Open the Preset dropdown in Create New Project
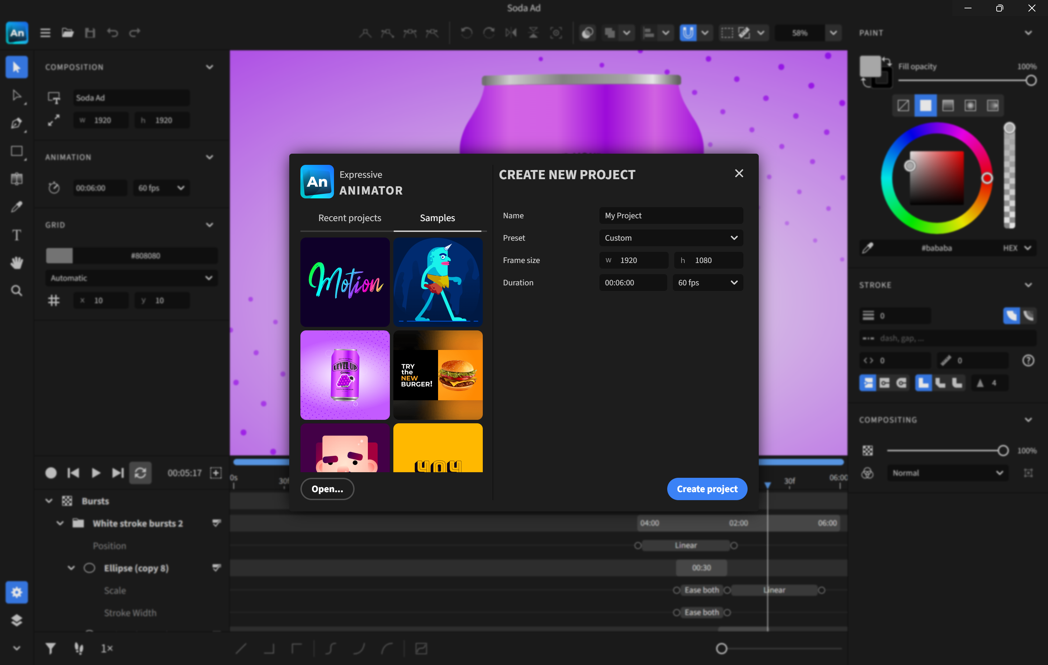 pyautogui.click(x=670, y=237)
